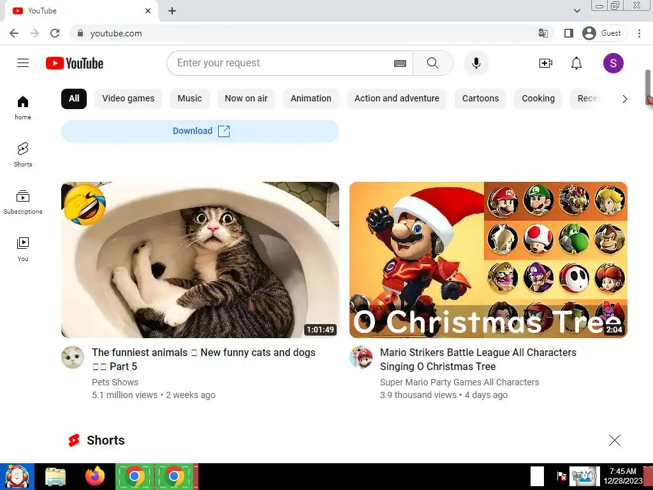This screenshot has height=490, width=653.
Task: Open the Guest profile button
Action: click(x=604, y=33)
